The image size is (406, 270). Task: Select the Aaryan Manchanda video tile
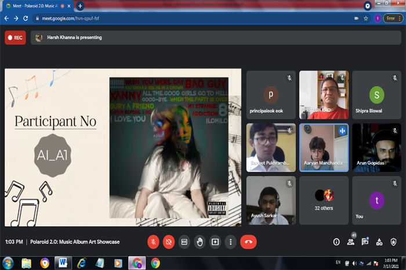pos(324,147)
